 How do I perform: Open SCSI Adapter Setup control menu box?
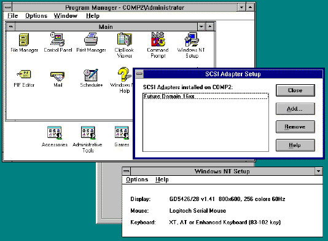tap(139, 74)
